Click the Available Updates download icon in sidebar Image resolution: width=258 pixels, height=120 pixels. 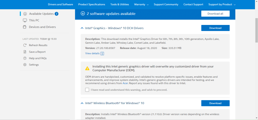pos(25,14)
